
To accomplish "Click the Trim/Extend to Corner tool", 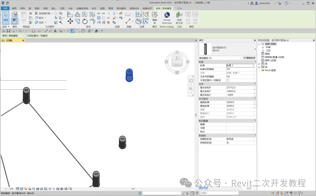I will point(92,21).
